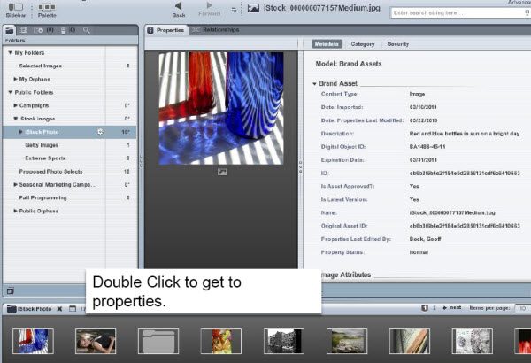Select the Security sub-tab
The width and height of the screenshot is (531, 363).
pyautogui.click(x=398, y=44)
